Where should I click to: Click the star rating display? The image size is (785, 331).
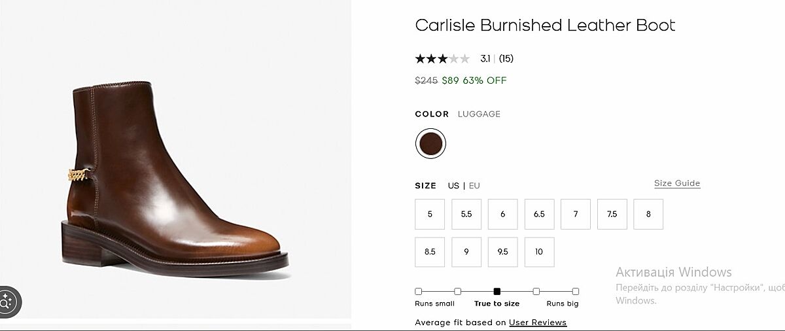[x=442, y=59]
